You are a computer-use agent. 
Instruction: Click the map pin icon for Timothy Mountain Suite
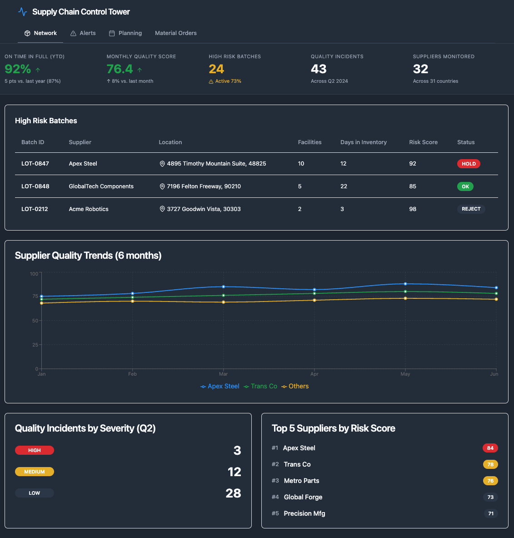coord(162,164)
